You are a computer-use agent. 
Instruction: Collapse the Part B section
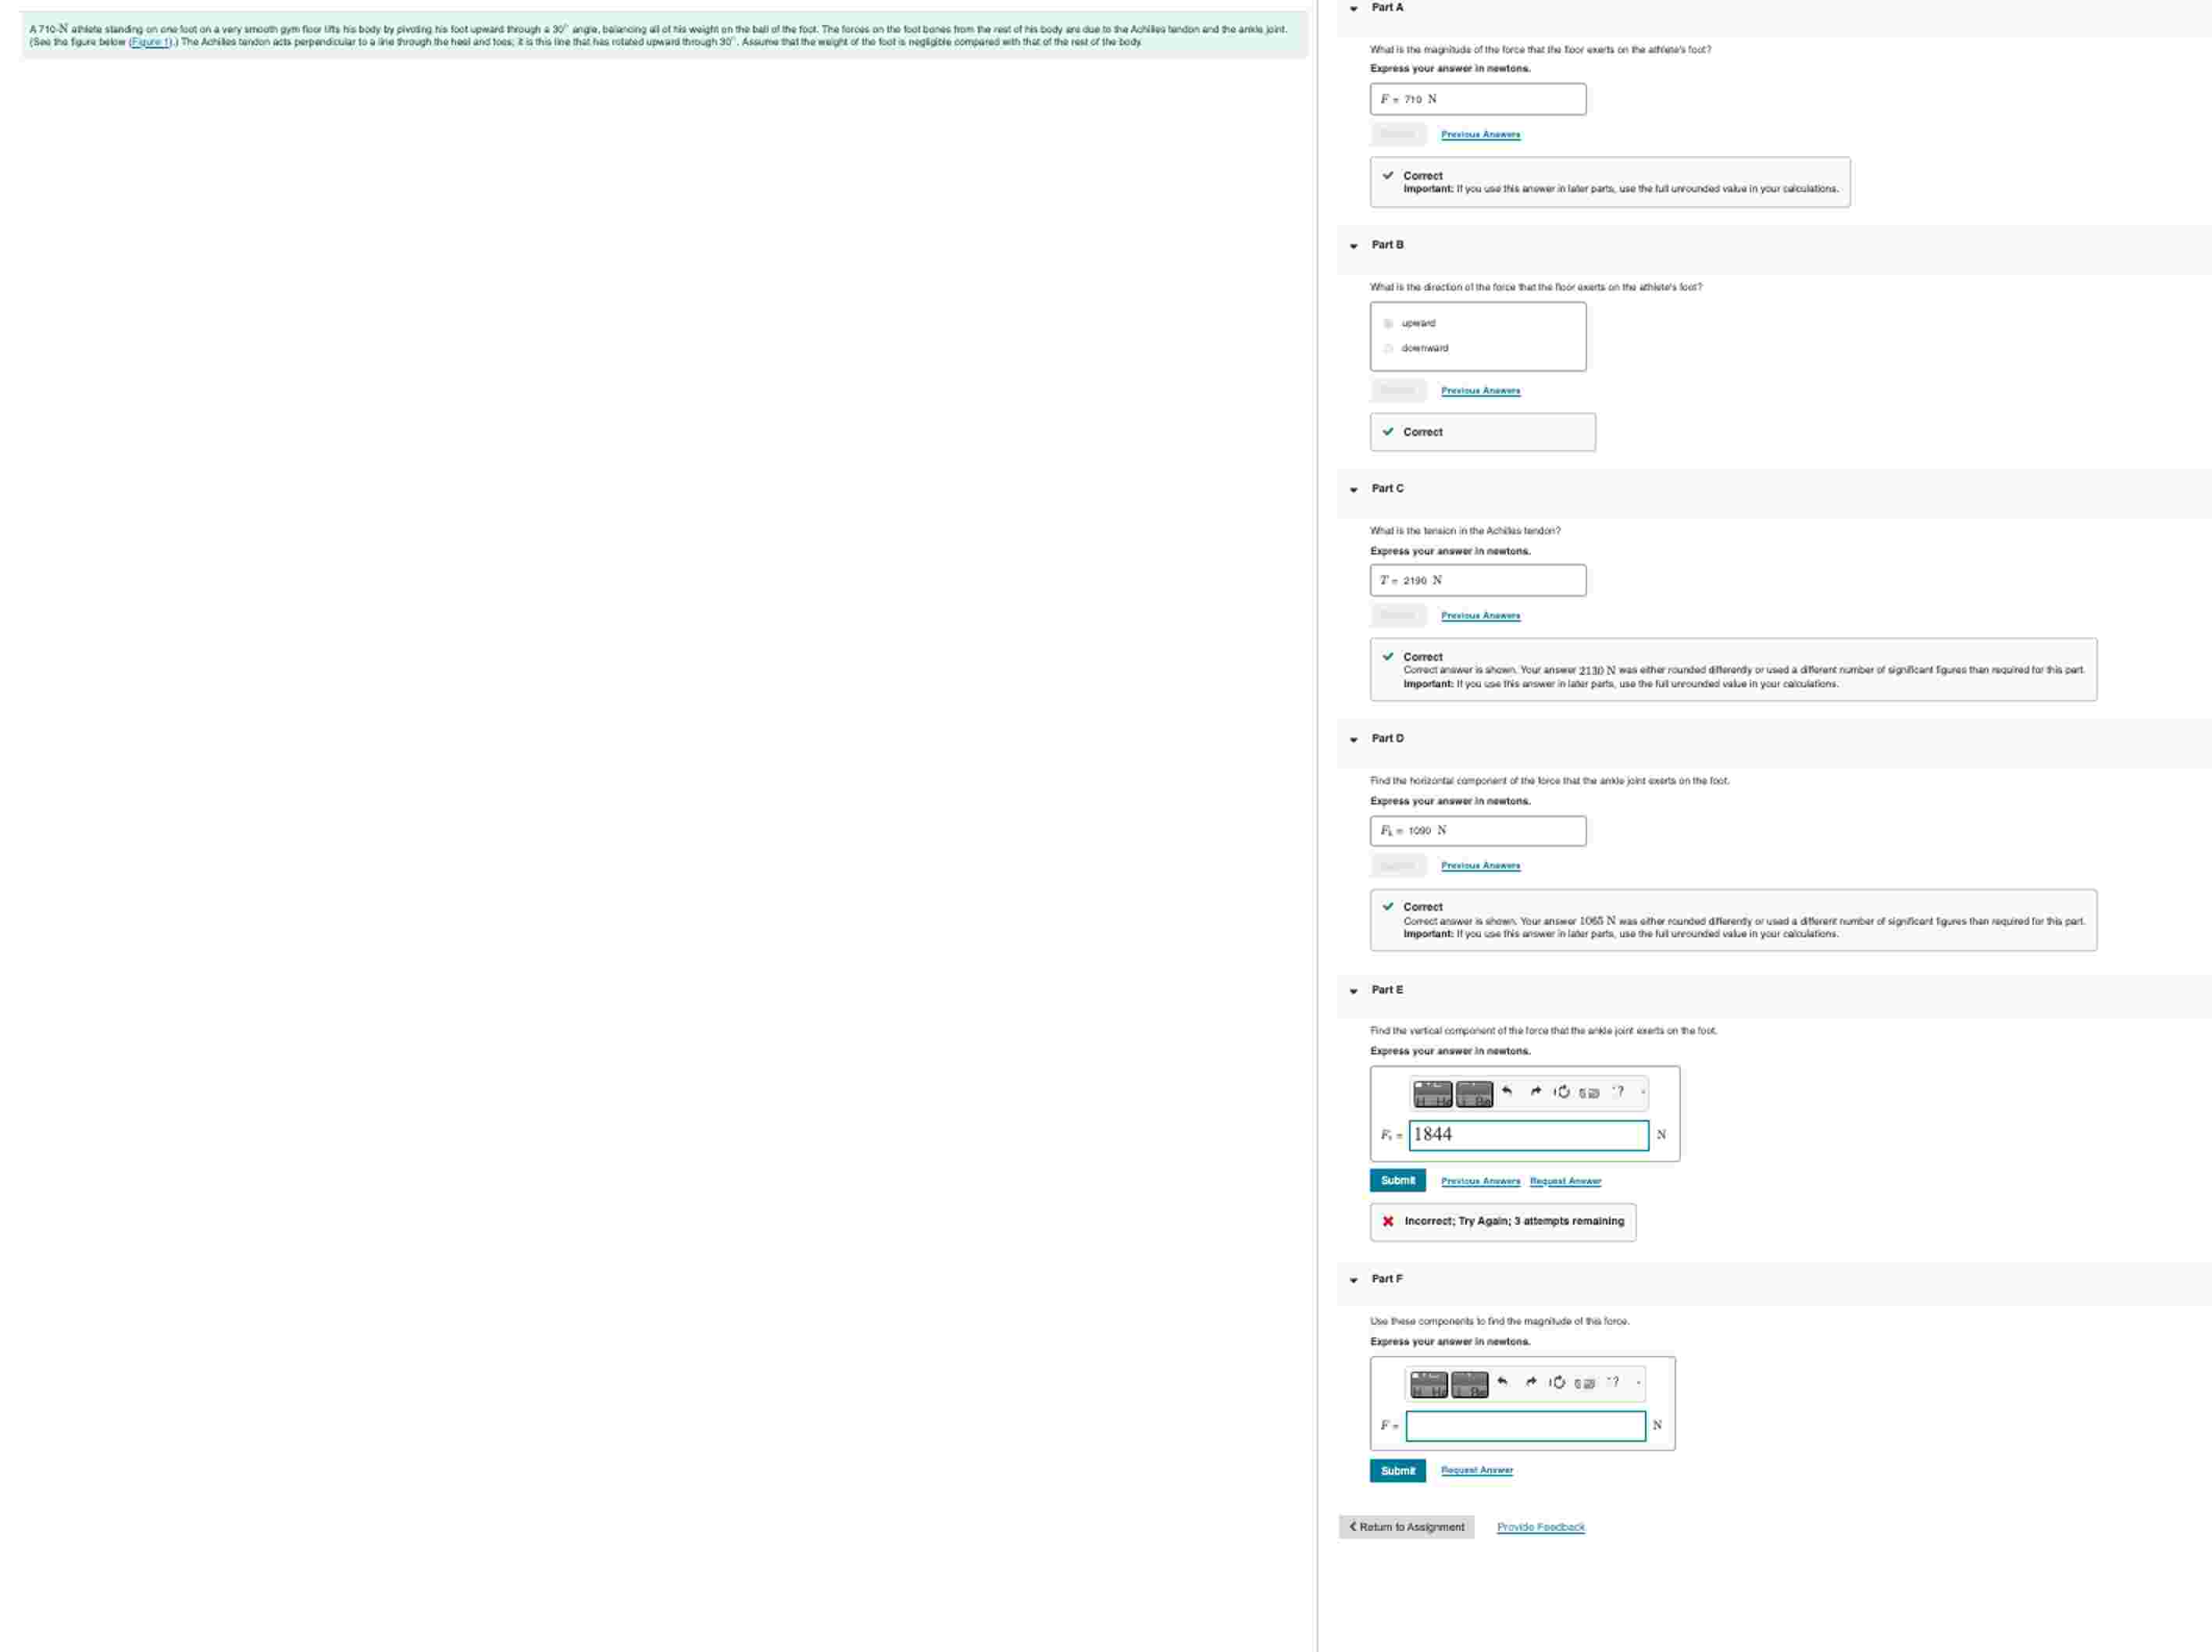(1354, 246)
